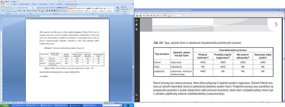Select the Korespondence tab
This screenshot has height=107, width=285.
[x=43, y=4]
